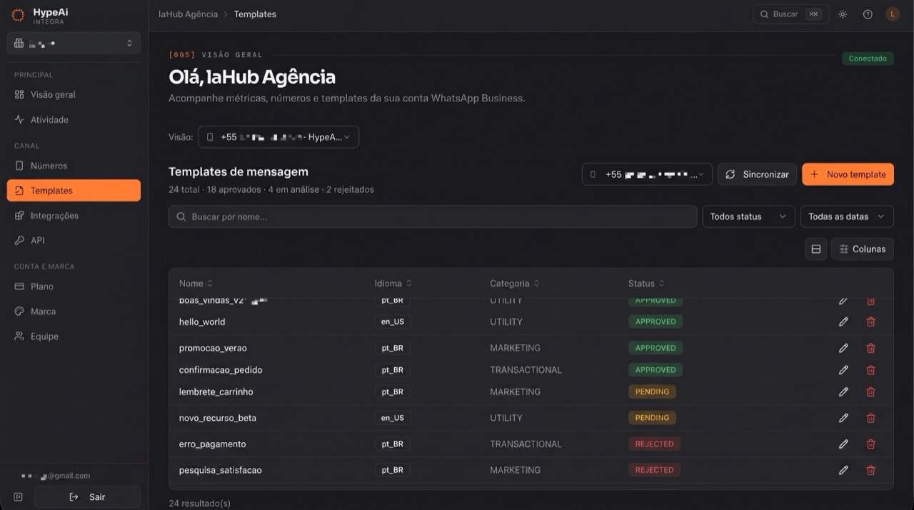Click the 24 resultado(s) count text
914x510 pixels.
pos(199,503)
